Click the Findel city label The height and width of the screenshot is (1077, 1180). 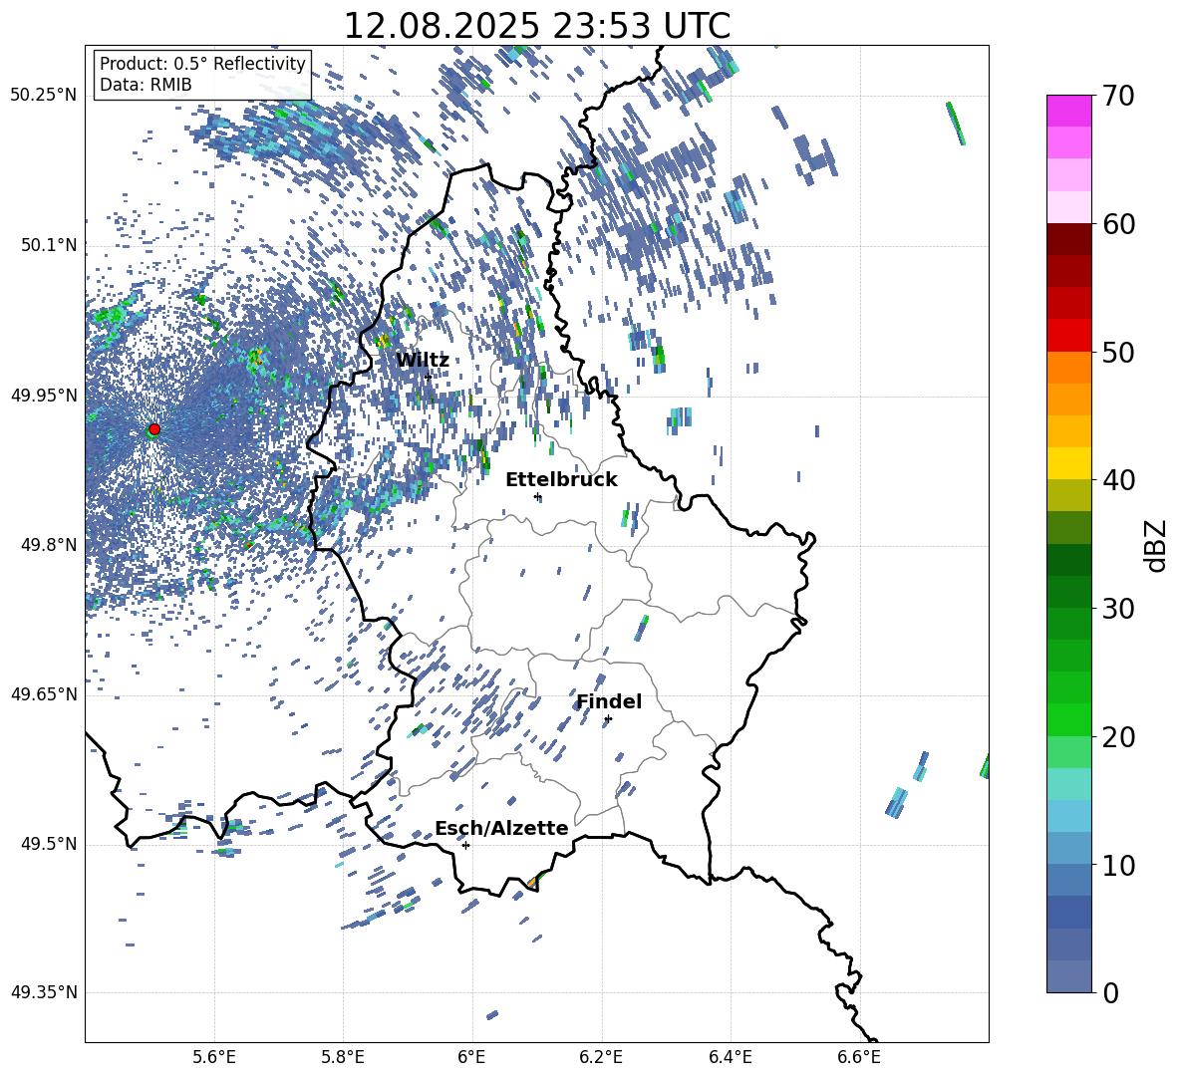pos(609,701)
